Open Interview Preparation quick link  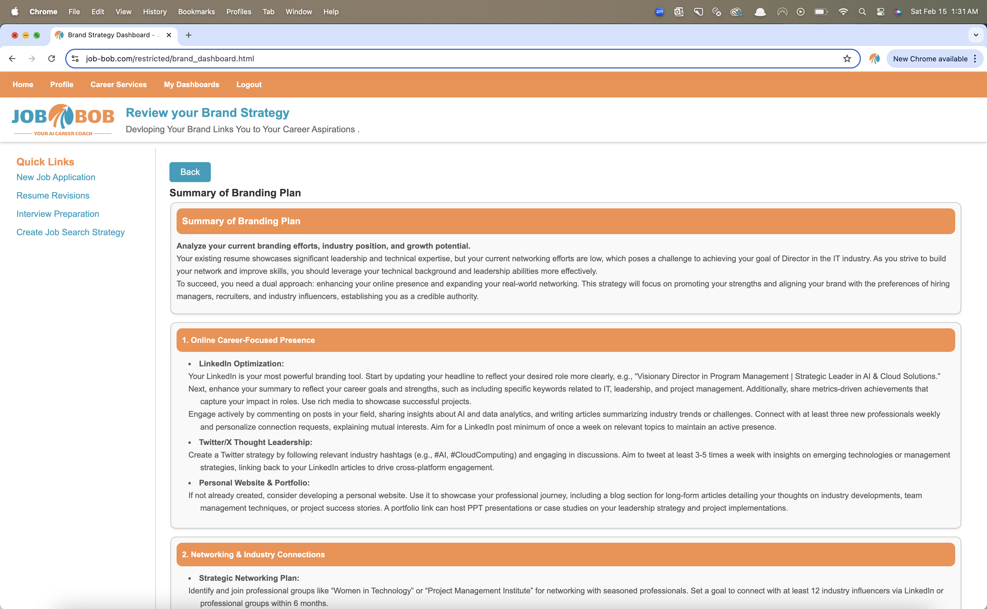[58, 214]
